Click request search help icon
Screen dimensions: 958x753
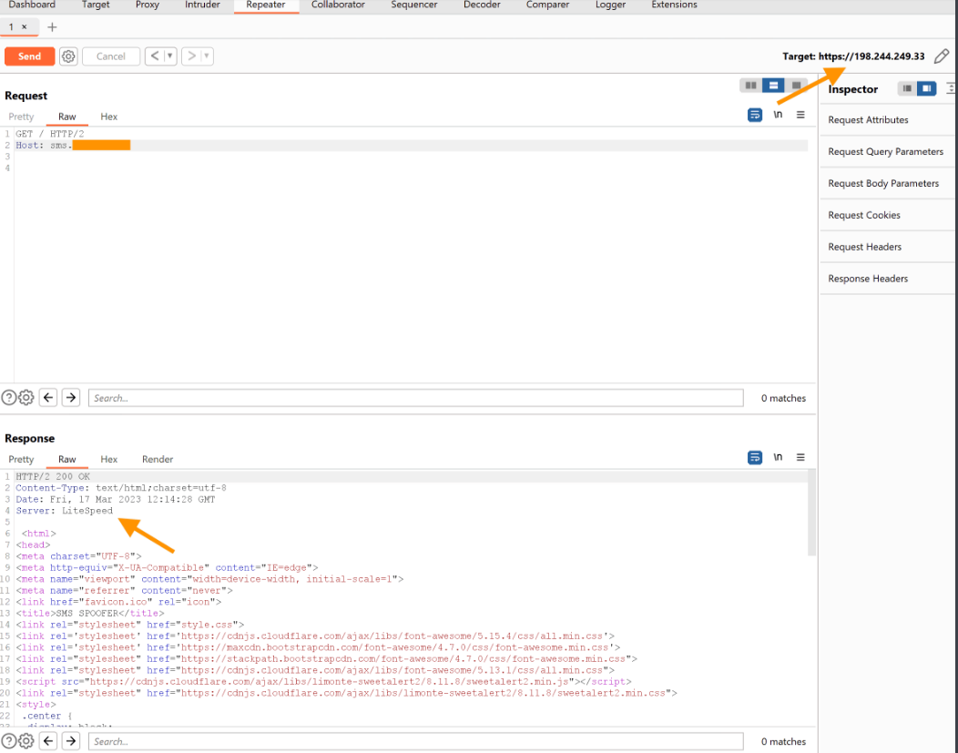click(9, 397)
